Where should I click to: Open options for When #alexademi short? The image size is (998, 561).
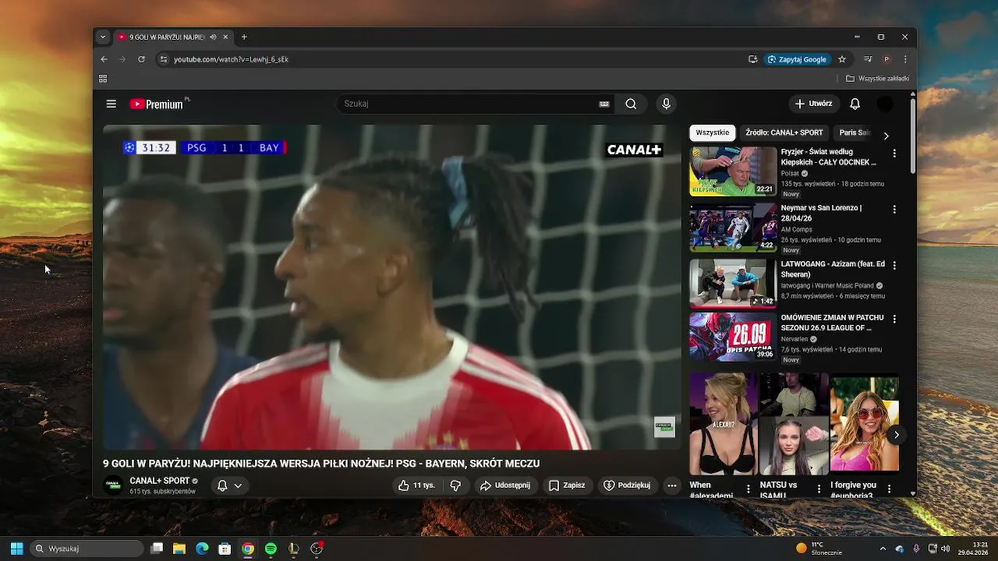point(748,489)
